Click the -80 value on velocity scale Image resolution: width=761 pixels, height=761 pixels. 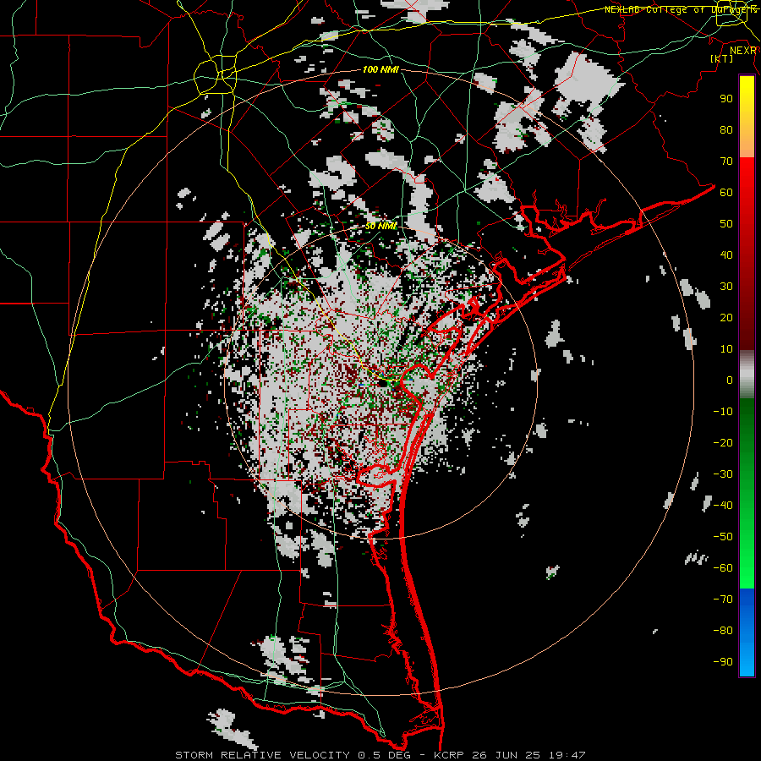pyautogui.click(x=723, y=631)
